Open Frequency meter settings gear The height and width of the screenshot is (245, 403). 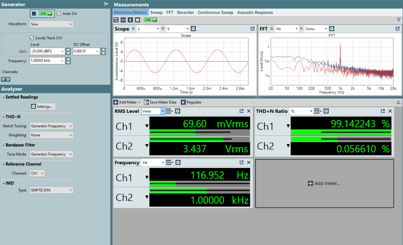point(178,162)
